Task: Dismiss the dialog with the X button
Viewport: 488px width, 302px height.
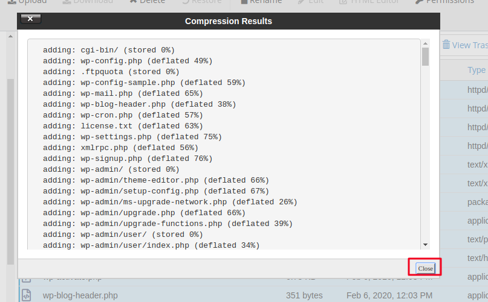Action: (30, 19)
